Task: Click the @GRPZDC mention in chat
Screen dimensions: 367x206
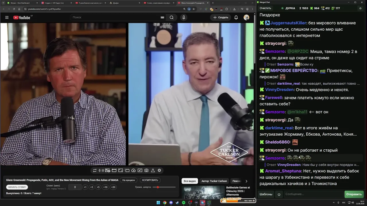Action: 298,51
